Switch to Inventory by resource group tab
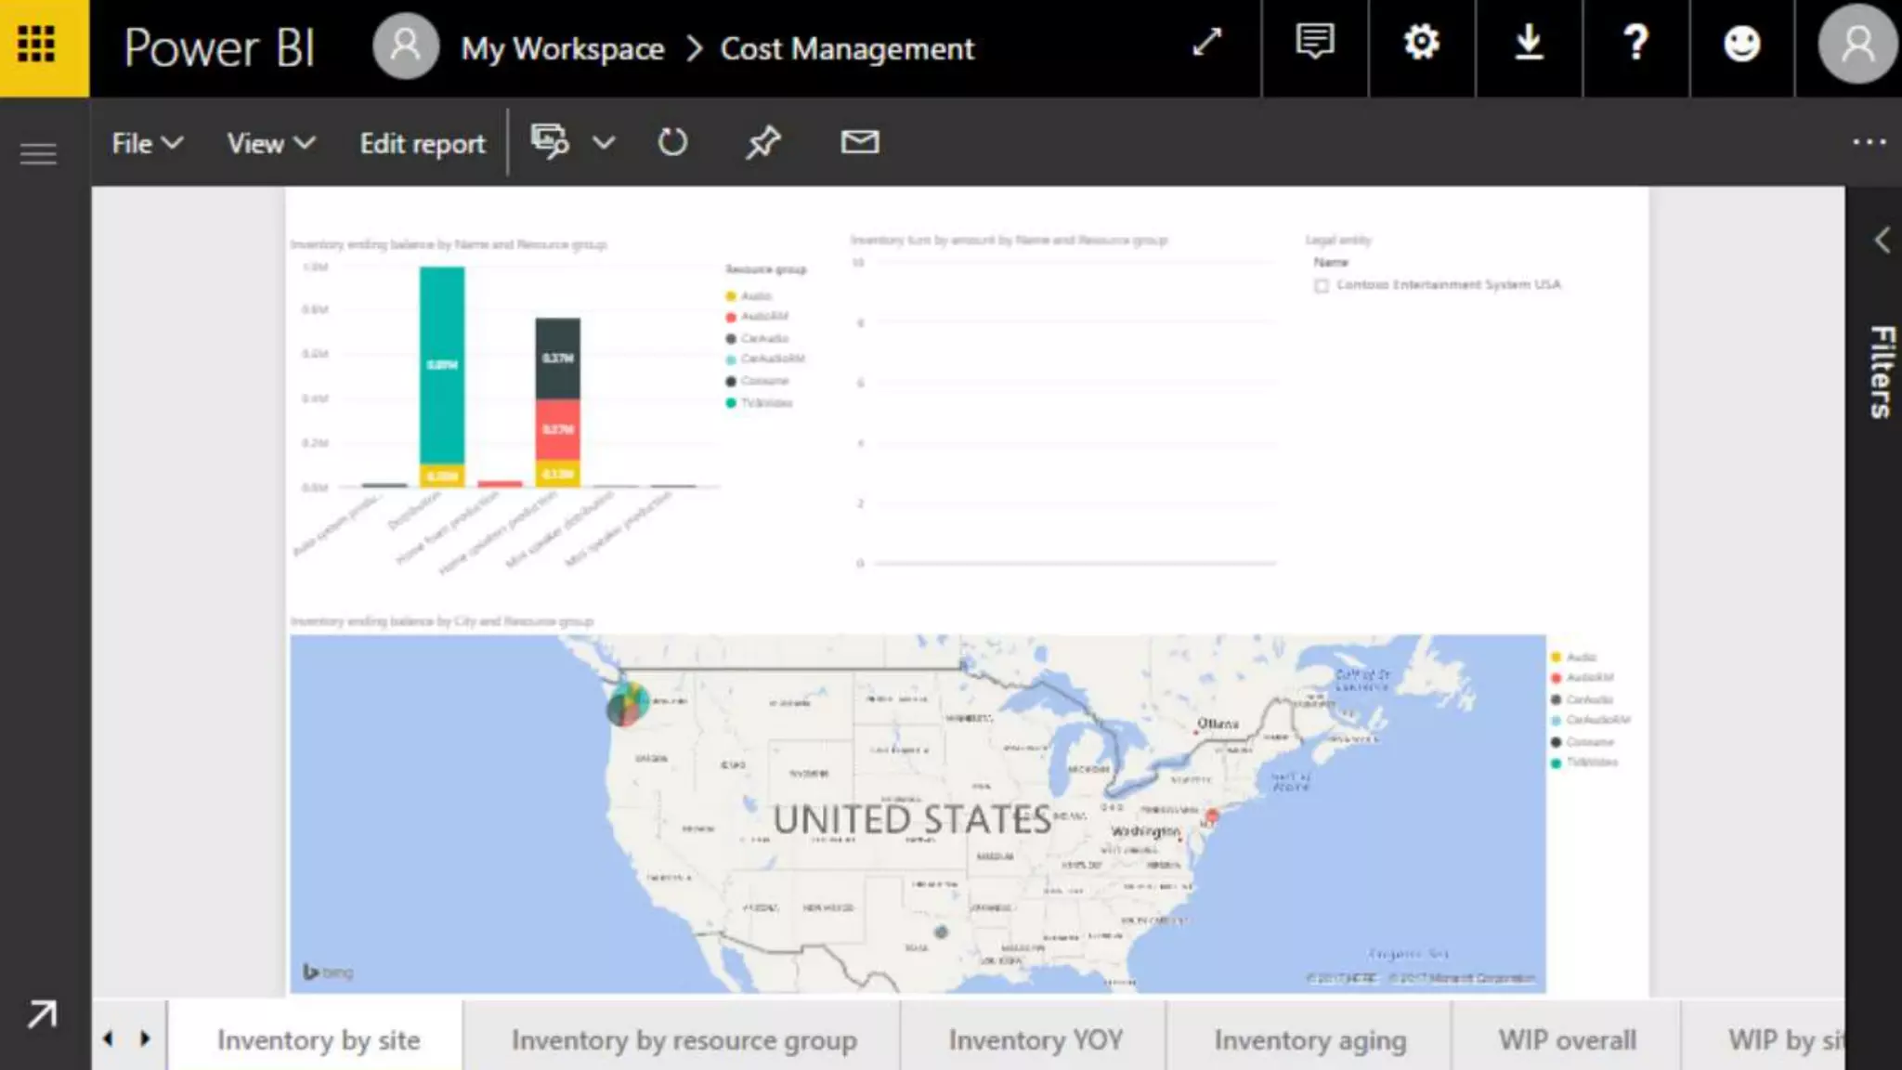The width and height of the screenshot is (1902, 1070). click(x=683, y=1040)
